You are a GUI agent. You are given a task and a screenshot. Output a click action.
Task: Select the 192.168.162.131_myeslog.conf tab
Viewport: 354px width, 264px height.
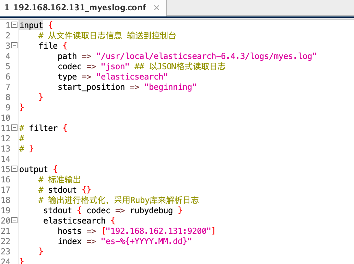(83, 8)
